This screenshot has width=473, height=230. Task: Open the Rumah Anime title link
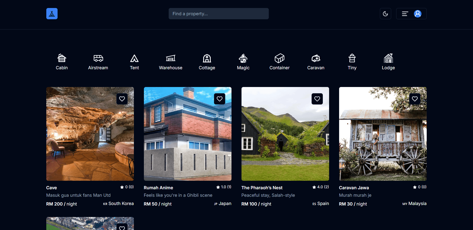(x=158, y=188)
